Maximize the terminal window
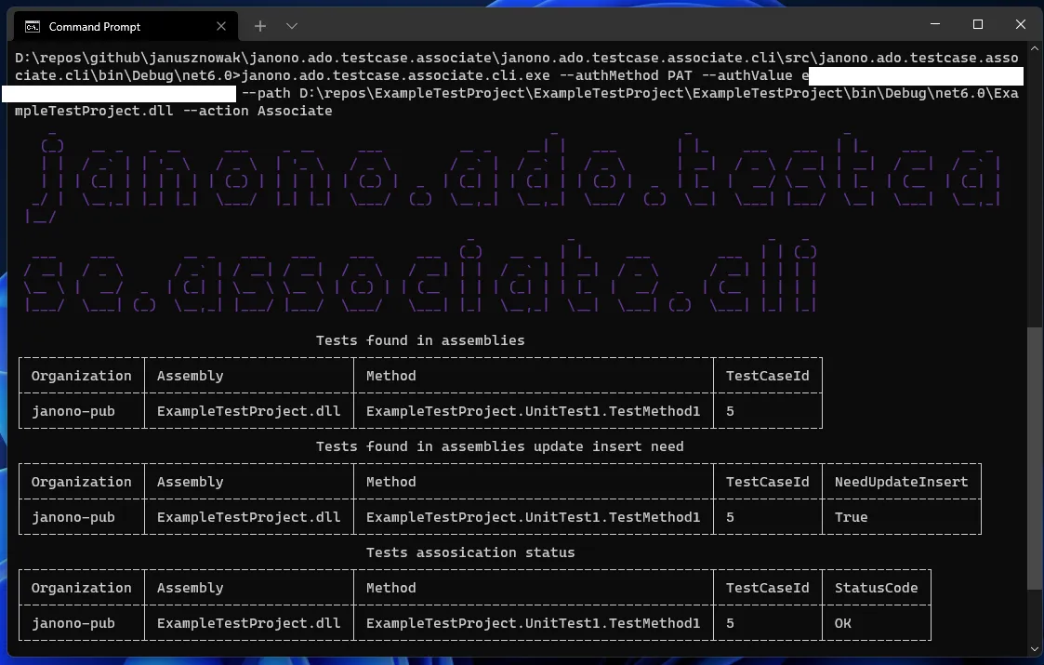The image size is (1044, 665). point(977,24)
